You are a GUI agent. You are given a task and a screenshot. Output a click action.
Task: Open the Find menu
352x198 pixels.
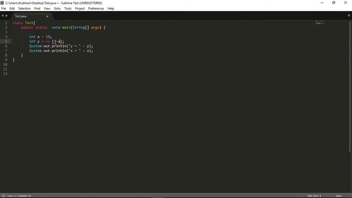click(x=37, y=9)
